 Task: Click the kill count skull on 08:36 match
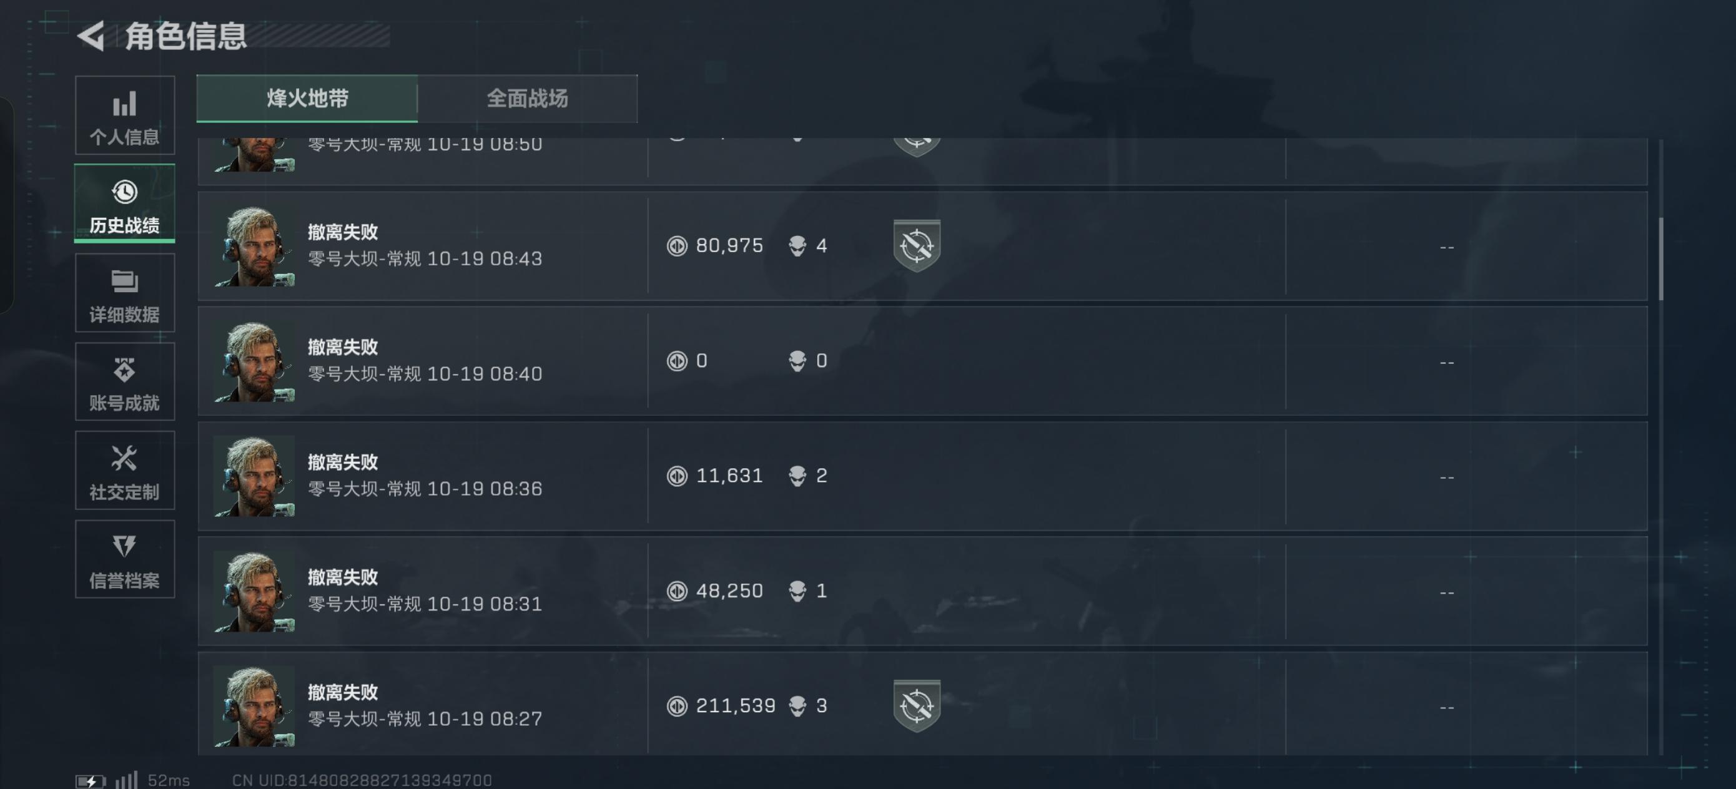coord(798,476)
